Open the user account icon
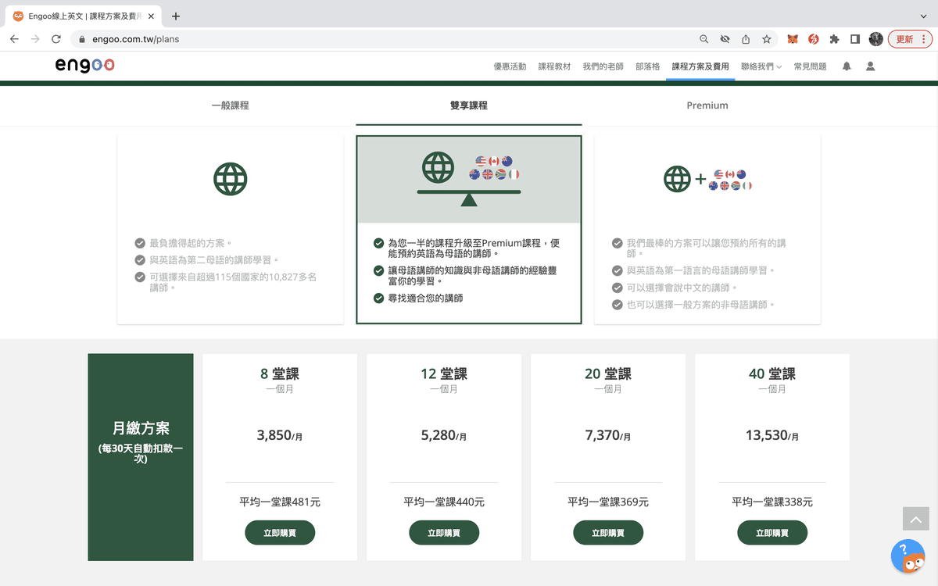The image size is (938, 586). (870, 66)
